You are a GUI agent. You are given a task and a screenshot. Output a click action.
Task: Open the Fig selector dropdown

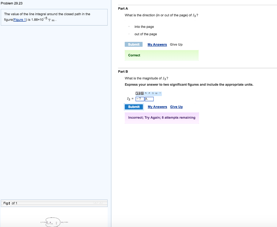click(8, 203)
